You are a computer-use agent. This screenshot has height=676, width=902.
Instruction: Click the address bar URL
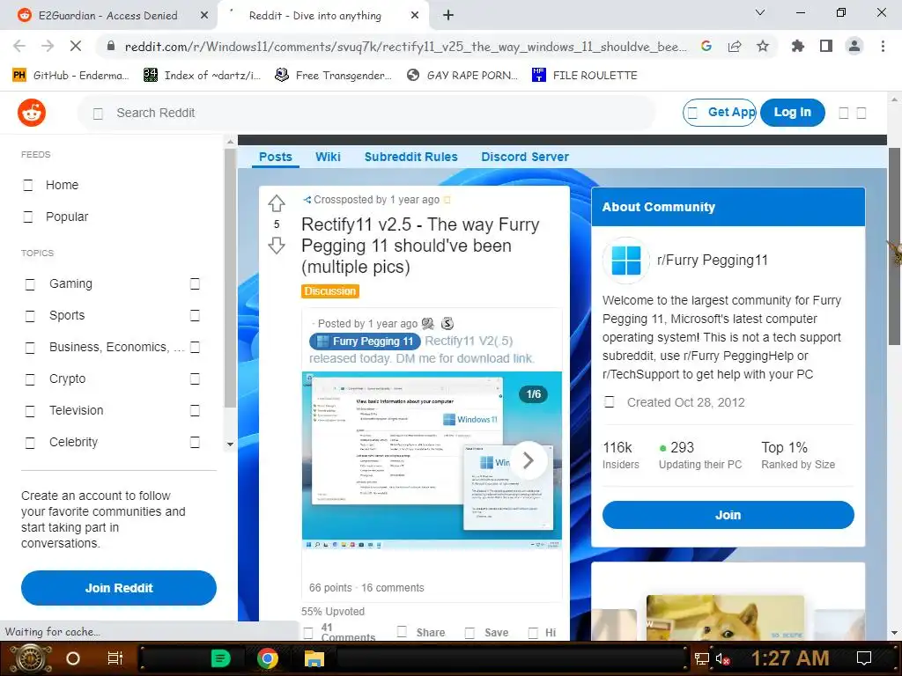(x=405, y=46)
